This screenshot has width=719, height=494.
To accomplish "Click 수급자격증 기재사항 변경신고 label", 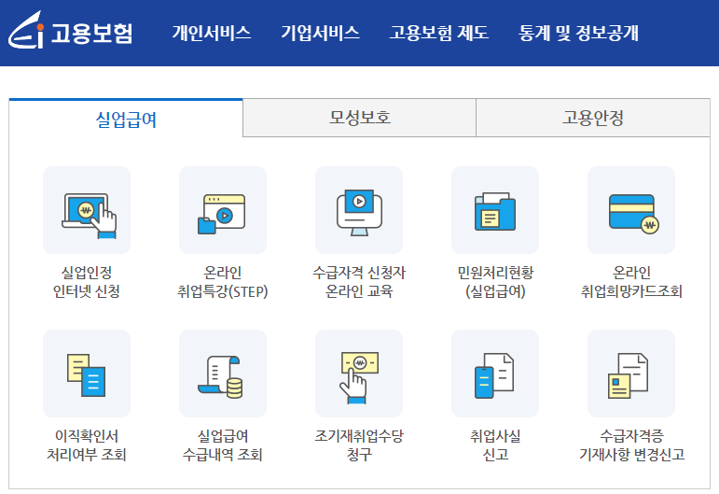I will pos(631,445).
